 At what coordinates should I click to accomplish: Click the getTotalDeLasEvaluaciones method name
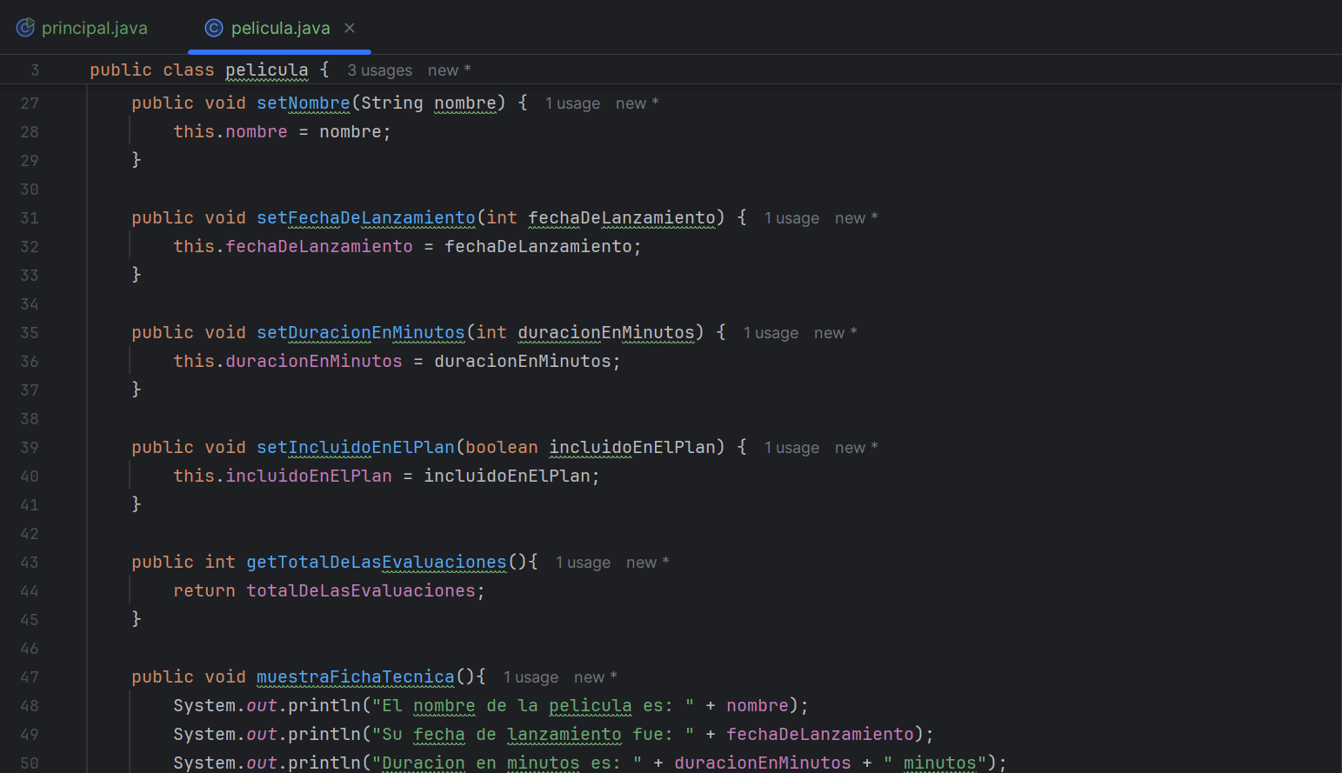pyautogui.click(x=377, y=562)
